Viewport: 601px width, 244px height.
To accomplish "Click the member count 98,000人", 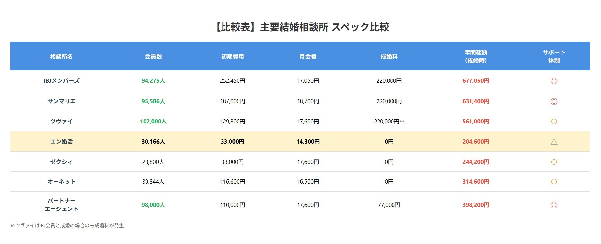I will coord(153,205).
